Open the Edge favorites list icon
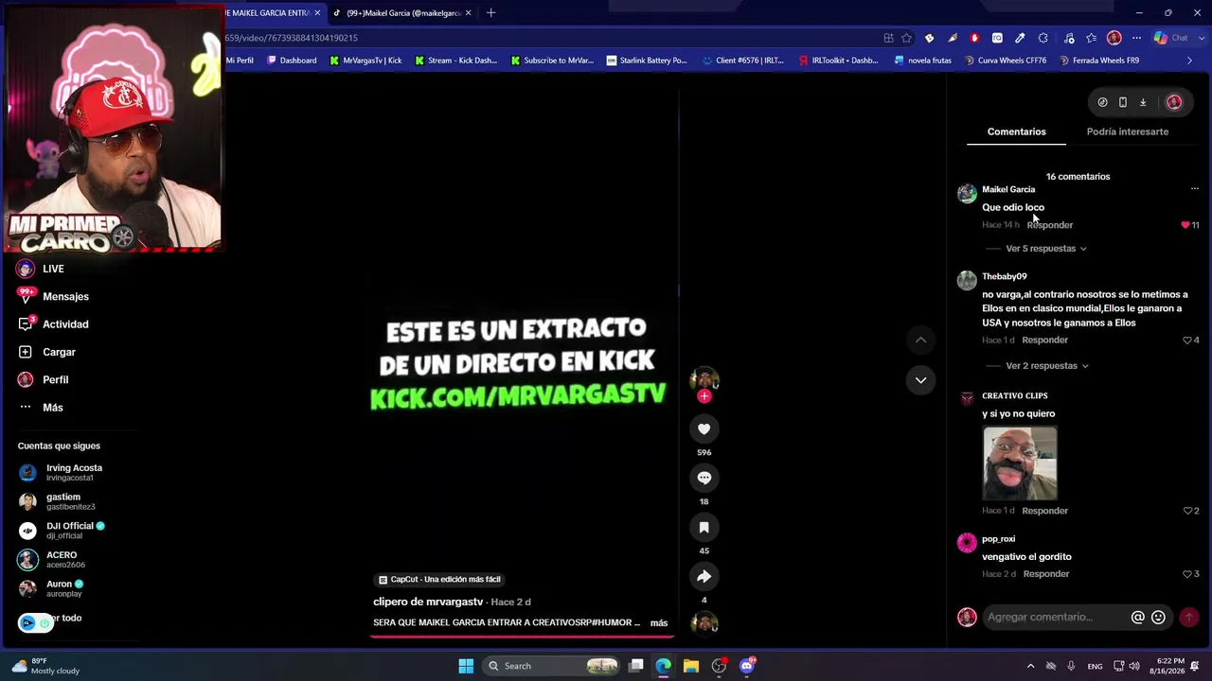Viewport: 1212px width, 681px height. [1092, 38]
